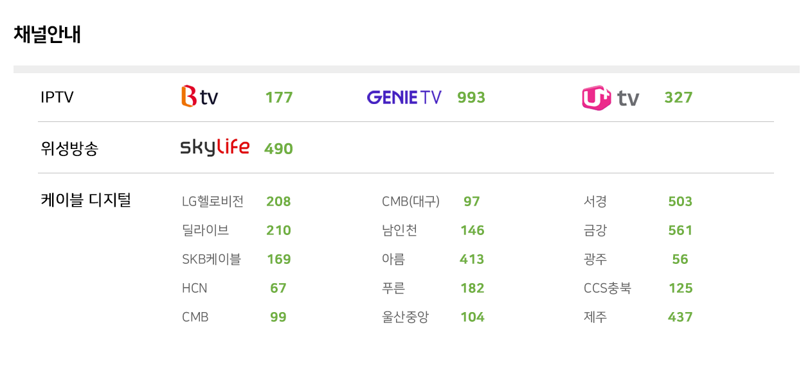Click the 울산중앙 provider label
Viewport: 810px width, 375px height.
click(x=405, y=317)
